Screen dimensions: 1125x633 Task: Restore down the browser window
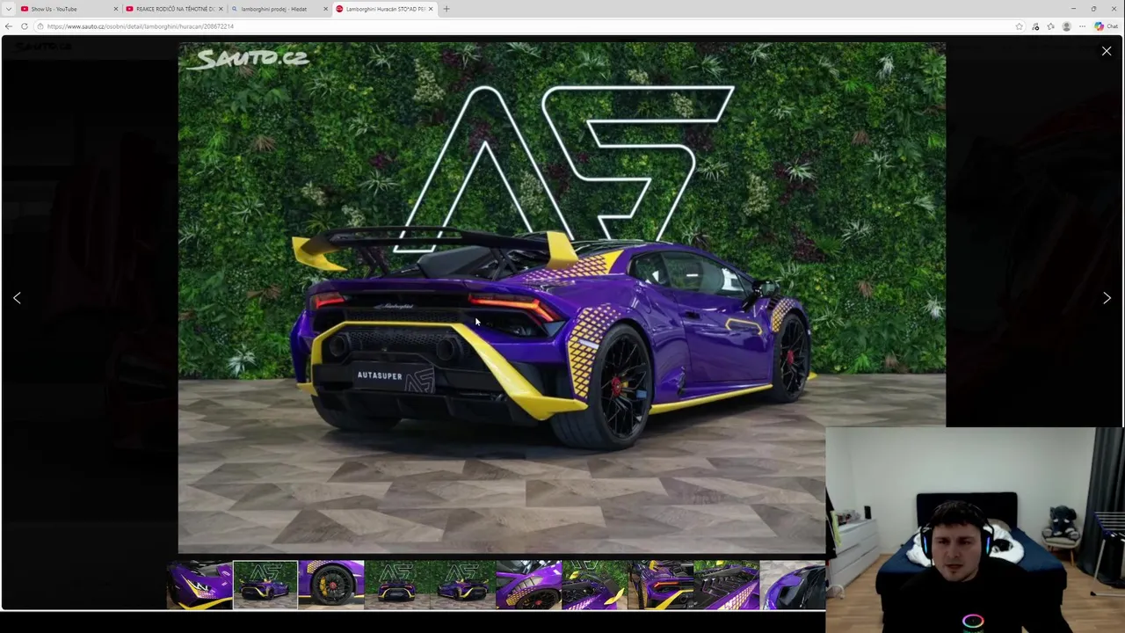click(1093, 9)
